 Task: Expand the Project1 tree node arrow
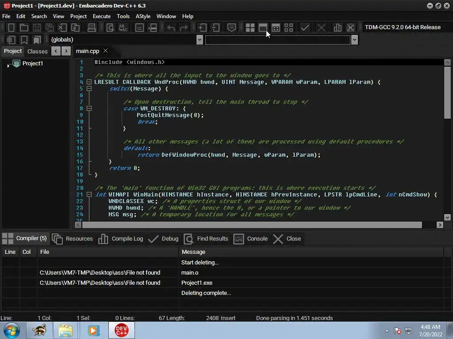click(x=8, y=66)
